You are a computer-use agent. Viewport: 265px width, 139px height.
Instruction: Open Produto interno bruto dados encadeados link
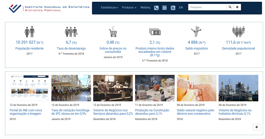(155, 52)
